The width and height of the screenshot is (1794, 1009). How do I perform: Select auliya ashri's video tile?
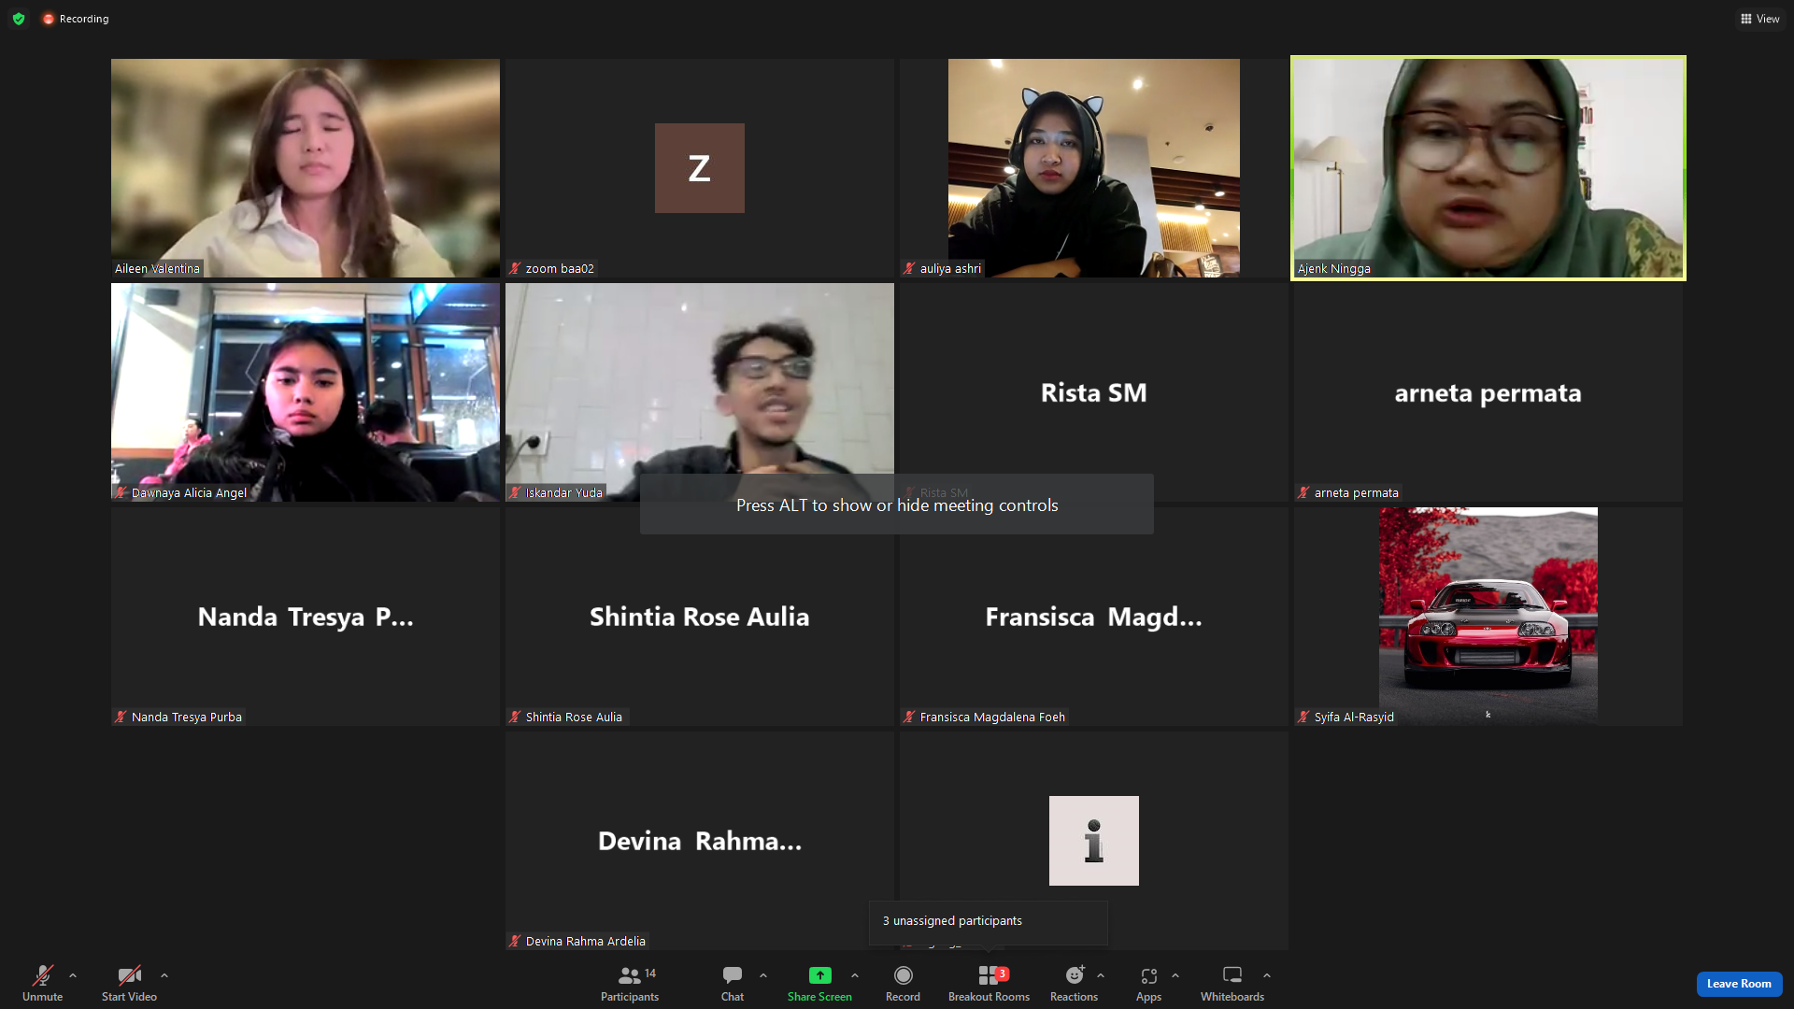1094,168
